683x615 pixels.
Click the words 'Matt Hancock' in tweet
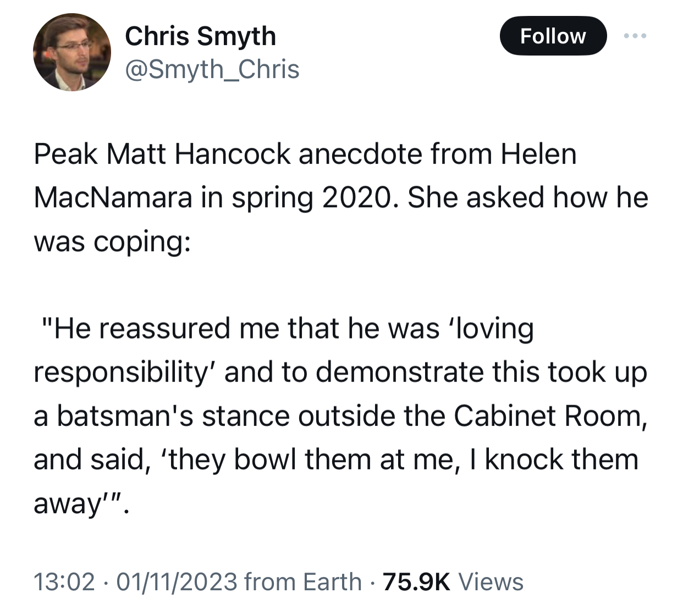click(198, 154)
